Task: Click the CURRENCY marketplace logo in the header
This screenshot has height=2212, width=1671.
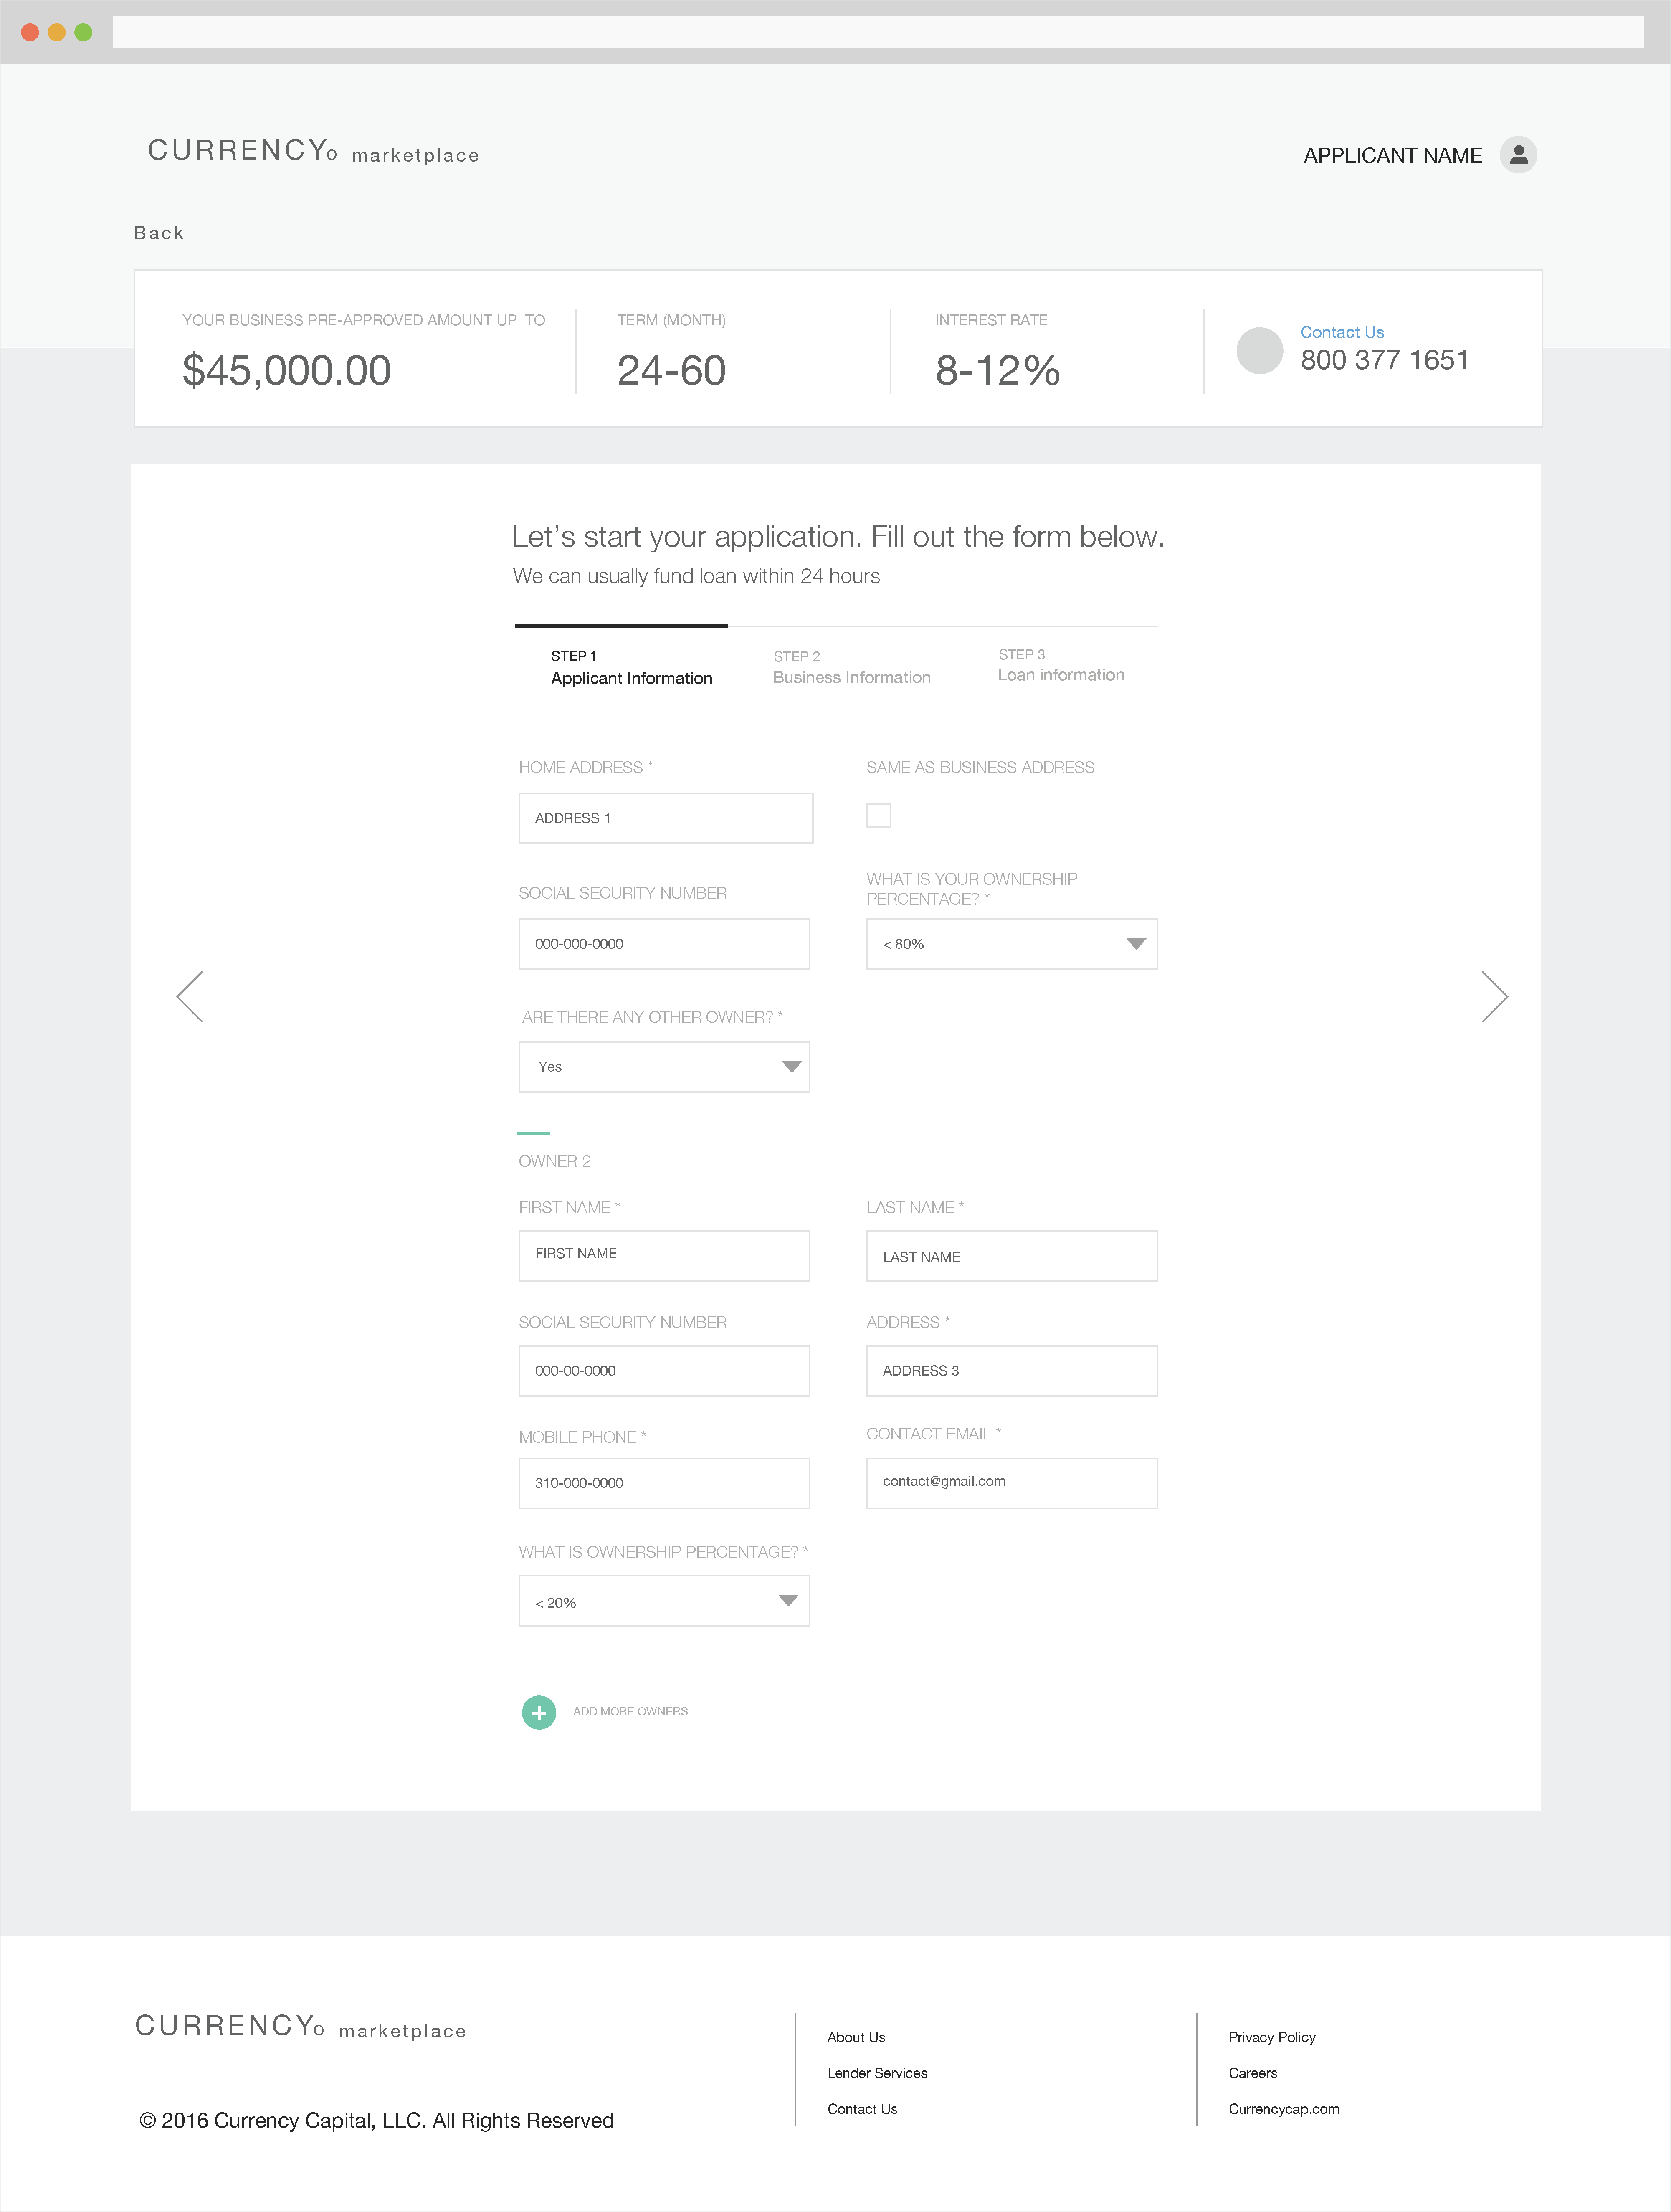Action: point(312,151)
